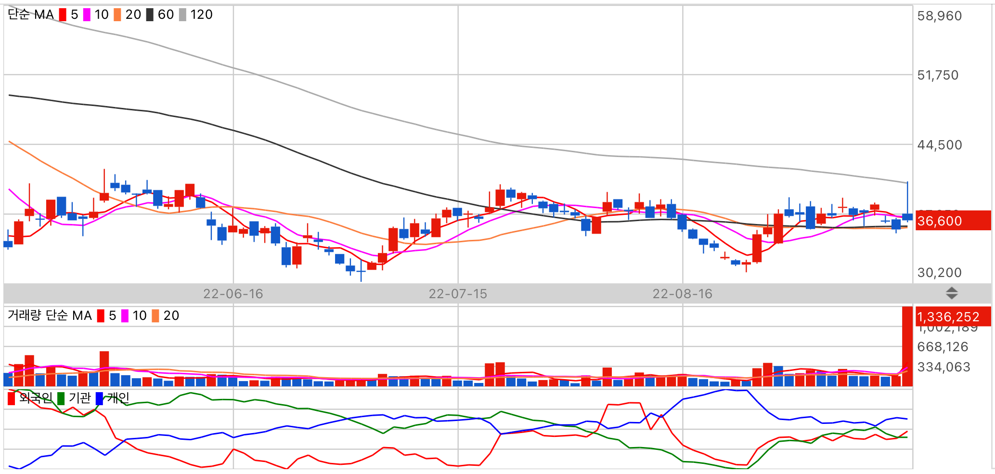Click the 44,500 price axis label
995x474 pixels.
coord(939,145)
